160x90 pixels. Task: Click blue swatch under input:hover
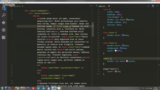[x=123, y=35]
